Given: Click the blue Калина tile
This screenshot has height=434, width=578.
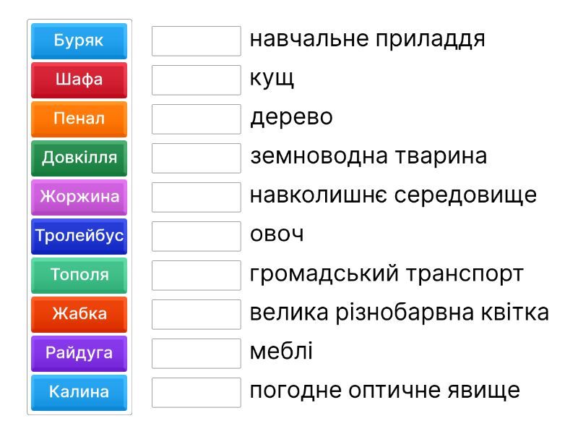Looking at the screenshot, I should 79,392.
